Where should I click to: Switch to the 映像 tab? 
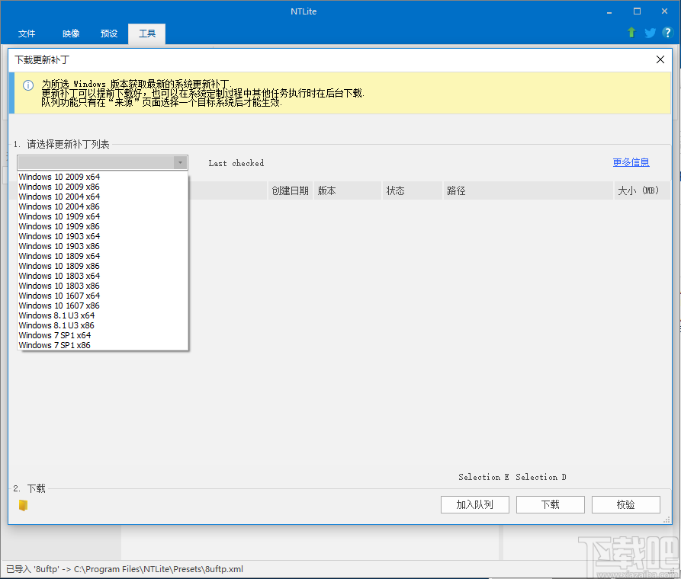click(70, 34)
